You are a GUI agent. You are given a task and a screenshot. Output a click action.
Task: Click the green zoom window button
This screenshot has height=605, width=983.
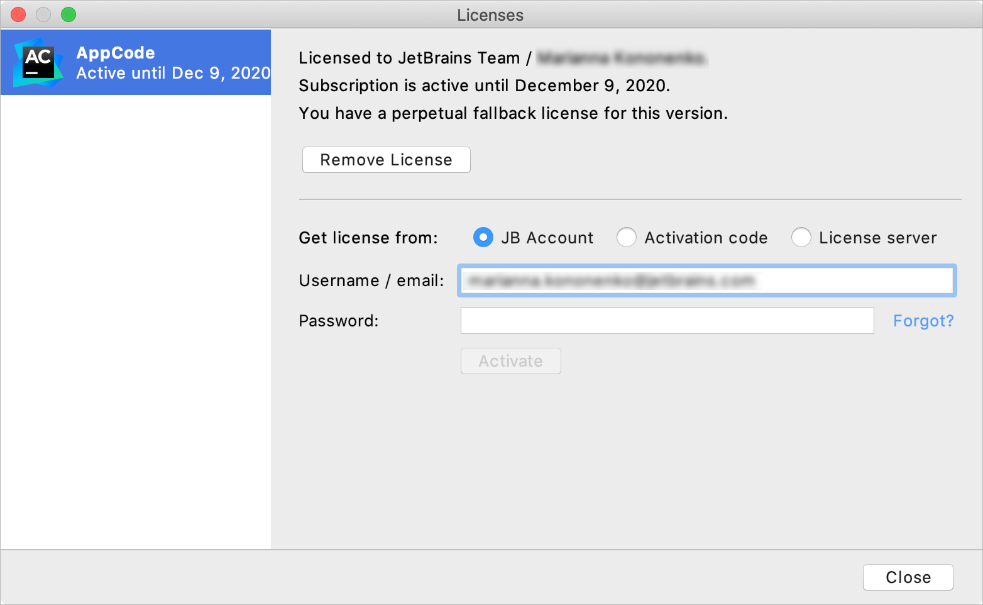(x=69, y=14)
